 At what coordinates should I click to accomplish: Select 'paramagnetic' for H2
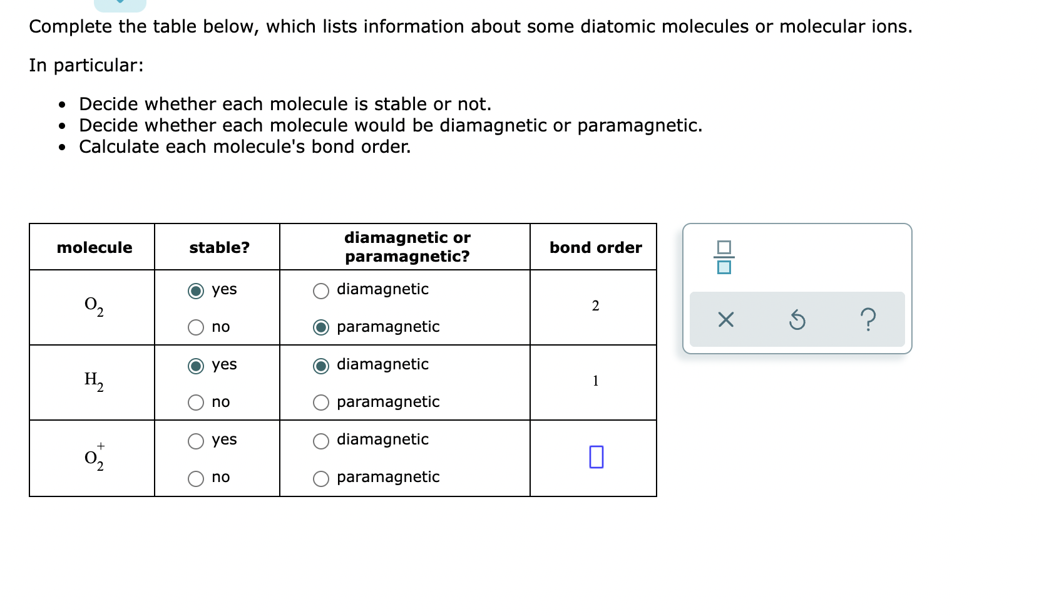point(320,402)
